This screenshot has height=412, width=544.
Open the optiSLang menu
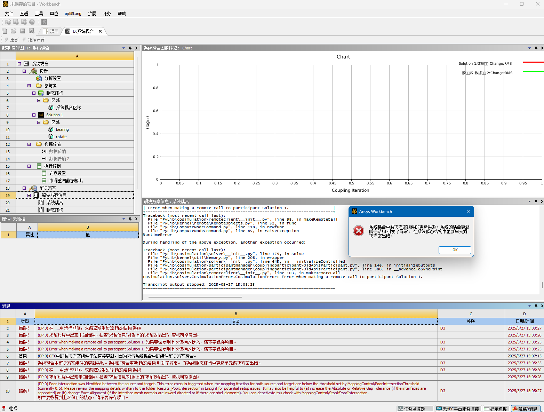pyautogui.click(x=73, y=14)
